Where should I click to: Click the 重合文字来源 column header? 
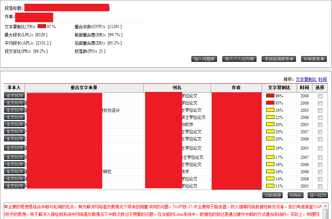tap(84, 87)
